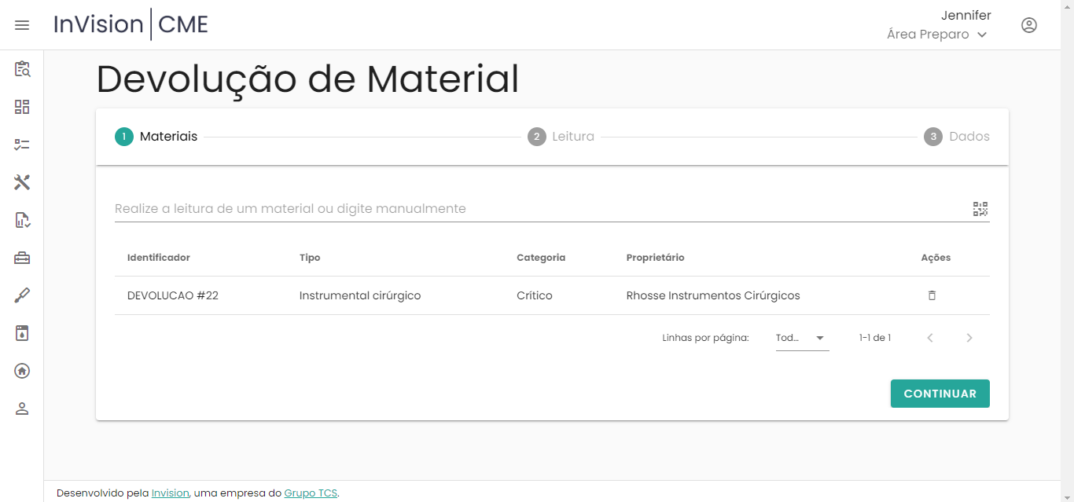Viewport: 1074px width, 502px height.
Task: Click the water drop washer icon in sidebar
Action: click(22, 333)
